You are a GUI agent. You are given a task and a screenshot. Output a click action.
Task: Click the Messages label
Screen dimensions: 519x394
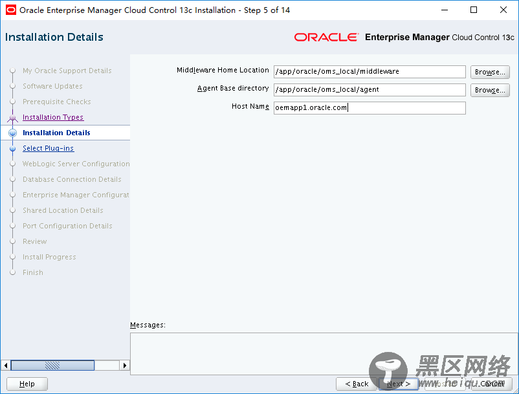(x=148, y=325)
